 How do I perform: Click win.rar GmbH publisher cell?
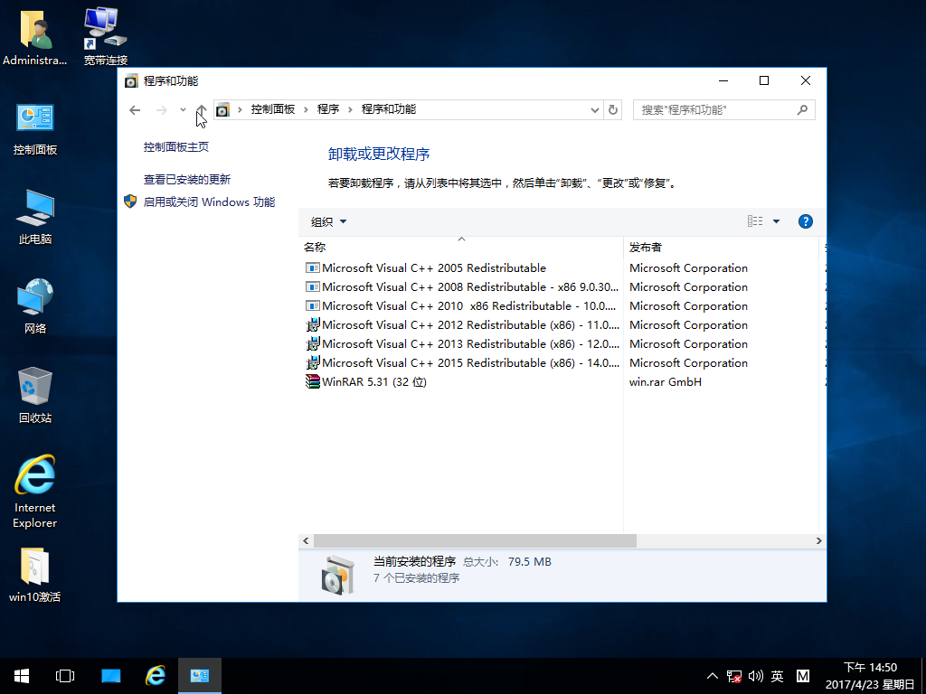(665, 382)
